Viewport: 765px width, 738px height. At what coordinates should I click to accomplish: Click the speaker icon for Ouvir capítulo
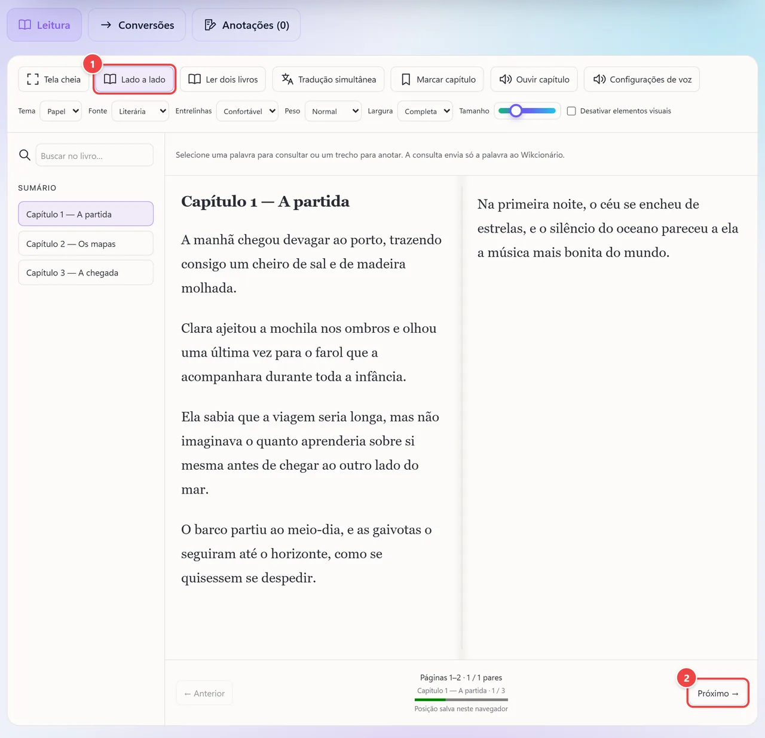[506, 79]
